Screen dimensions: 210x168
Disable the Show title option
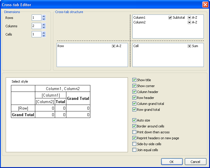click(x=134, y=80)
